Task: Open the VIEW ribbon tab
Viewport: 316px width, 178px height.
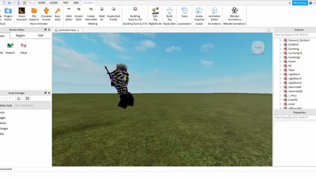Action: (x=76, y=3)
